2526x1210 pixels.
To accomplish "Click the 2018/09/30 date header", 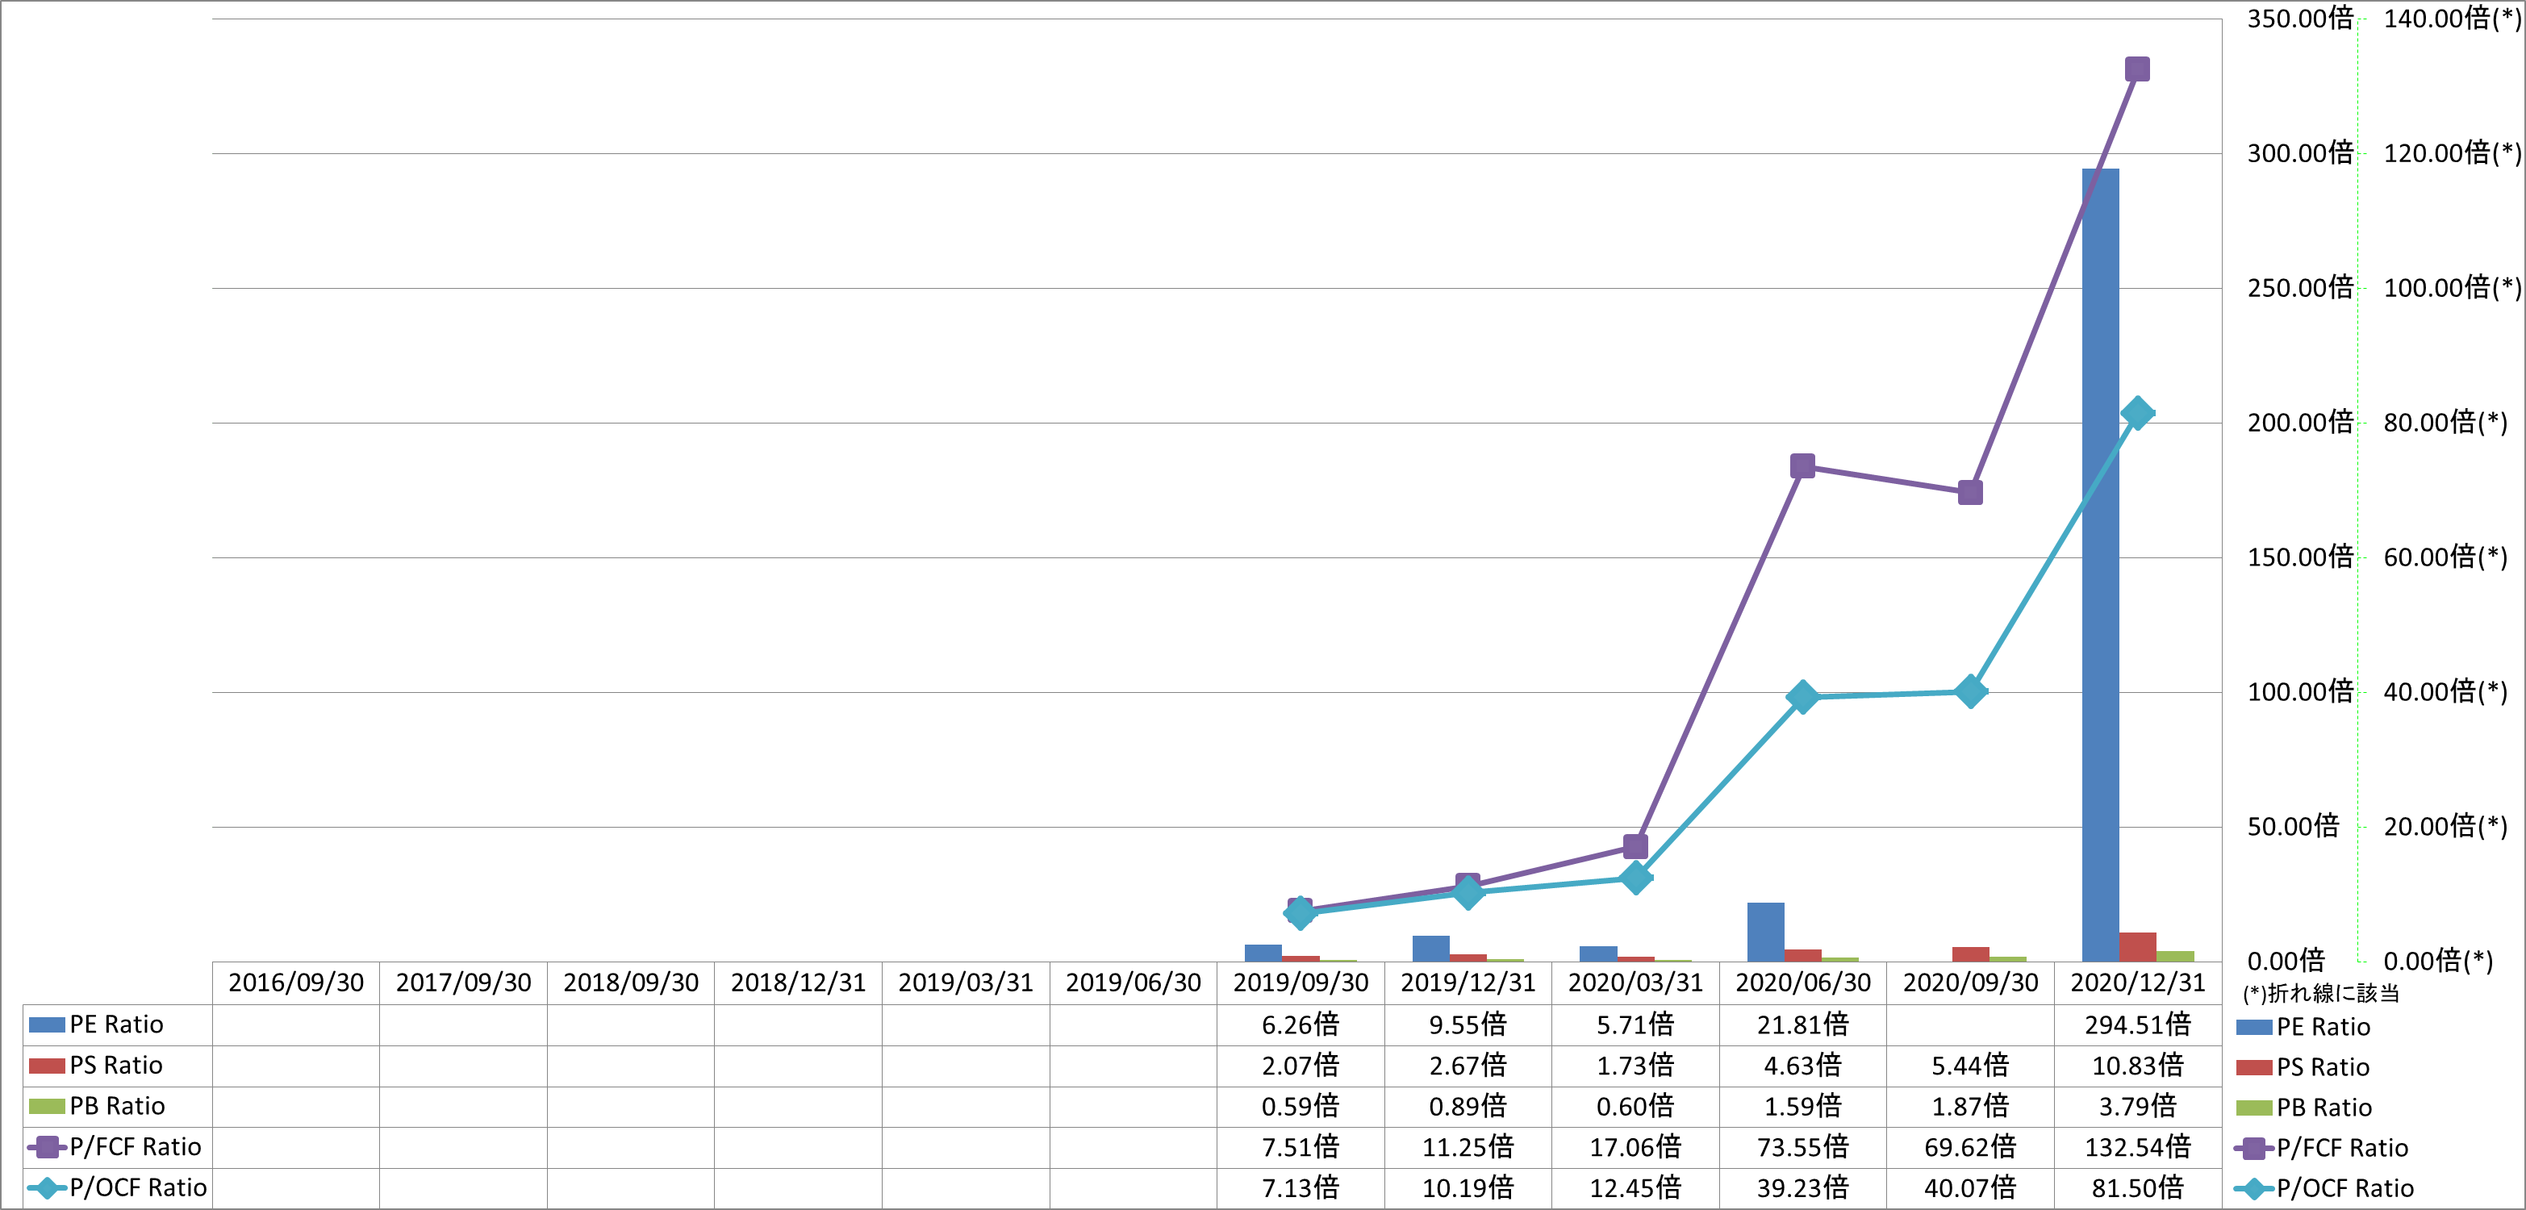I will (x=631, y=983).
